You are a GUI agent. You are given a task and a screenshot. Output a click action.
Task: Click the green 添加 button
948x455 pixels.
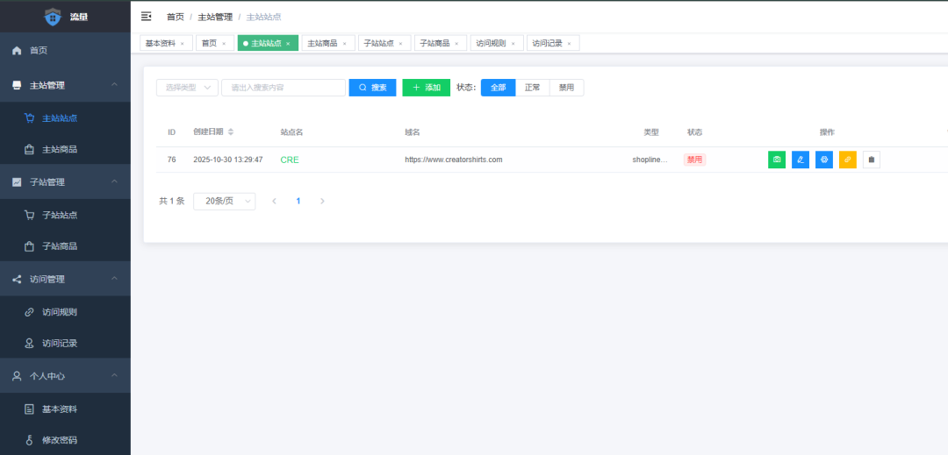pyautogui.click(x=427, y=88)
